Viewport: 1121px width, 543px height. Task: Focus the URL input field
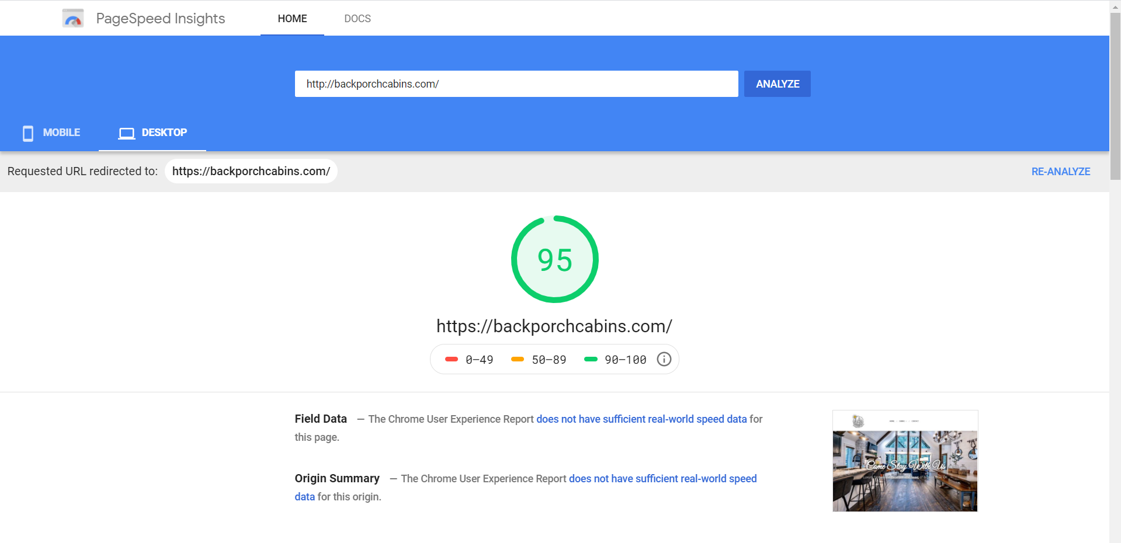pyautogui.click(x=516, y=83)
